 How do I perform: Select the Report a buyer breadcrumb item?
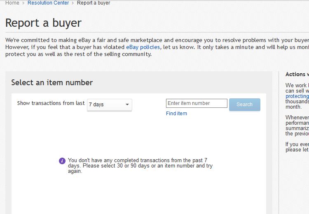[x=94, y=3]
